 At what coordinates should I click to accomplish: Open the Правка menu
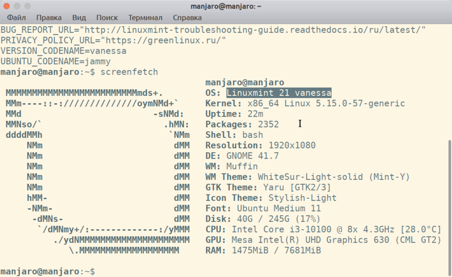pos(49,18)
